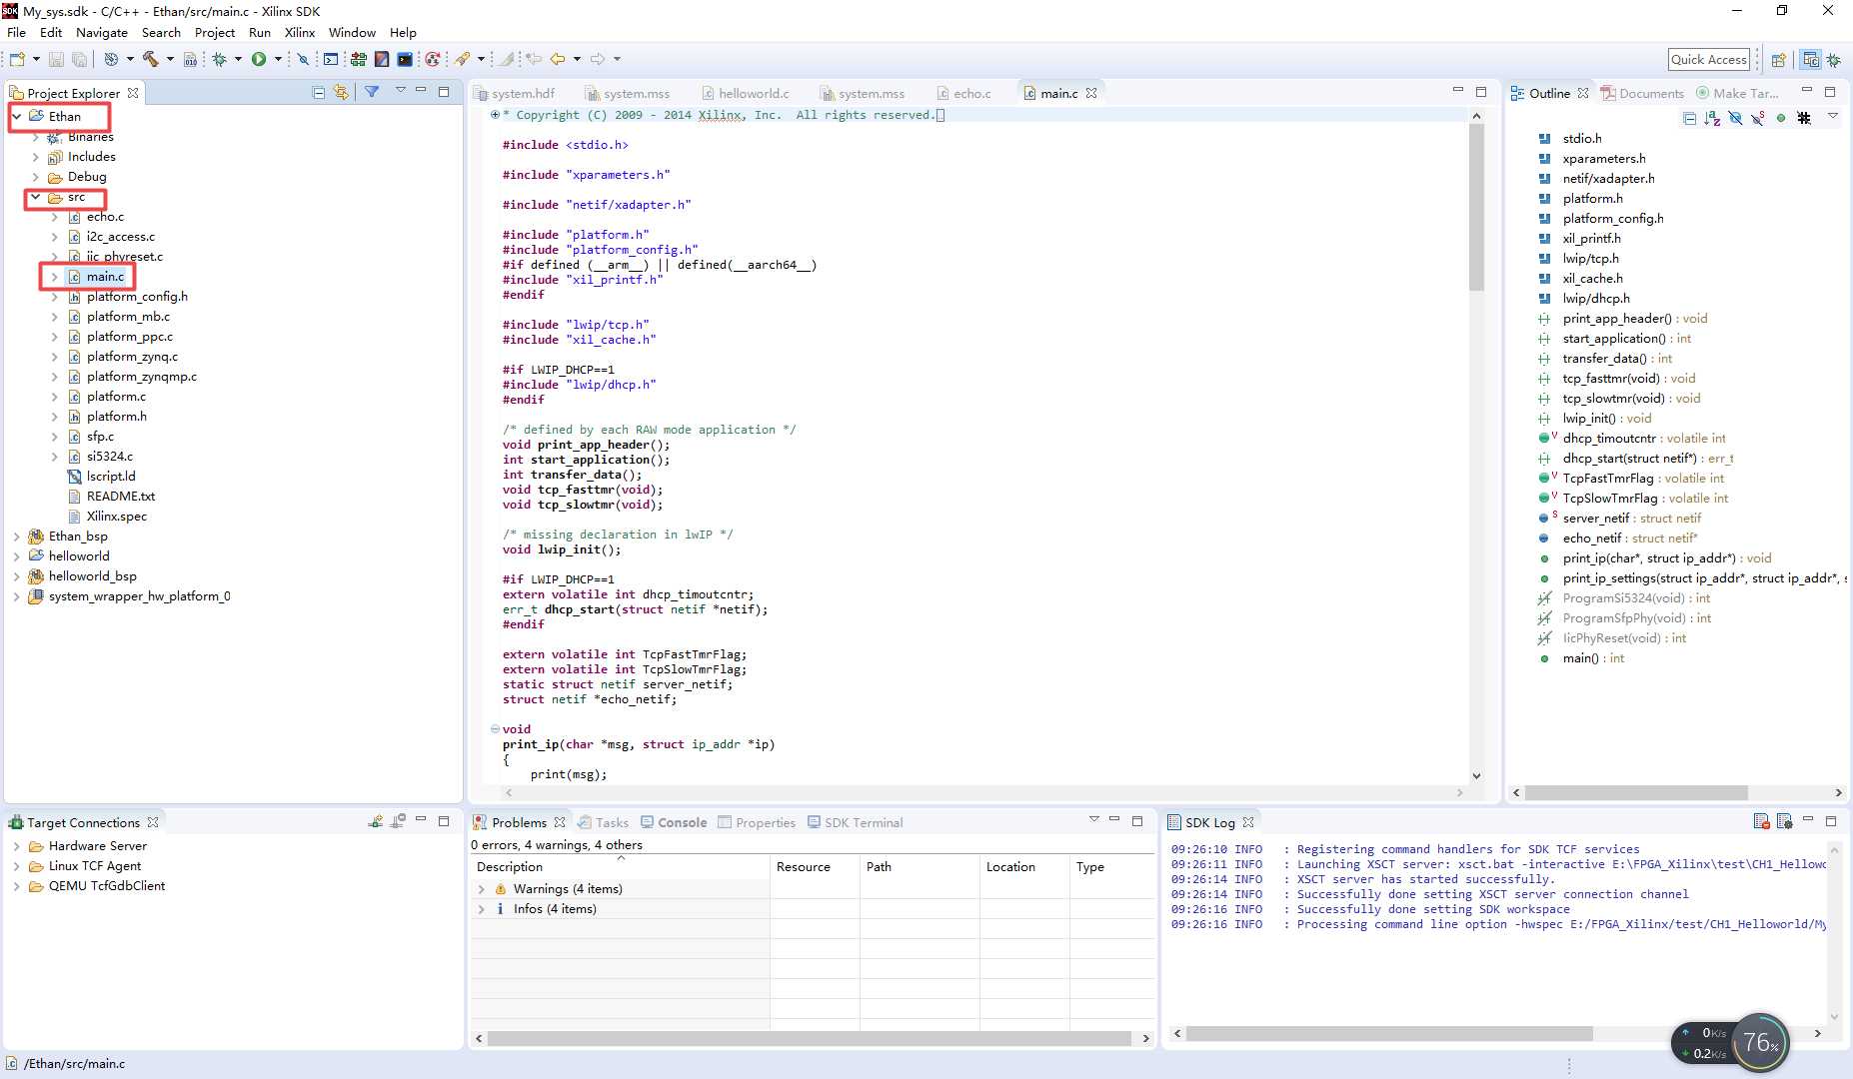Expand Infos (4 items) in Problems
The height and width of the screenshot is (1079, 1853).
[482, 909]
